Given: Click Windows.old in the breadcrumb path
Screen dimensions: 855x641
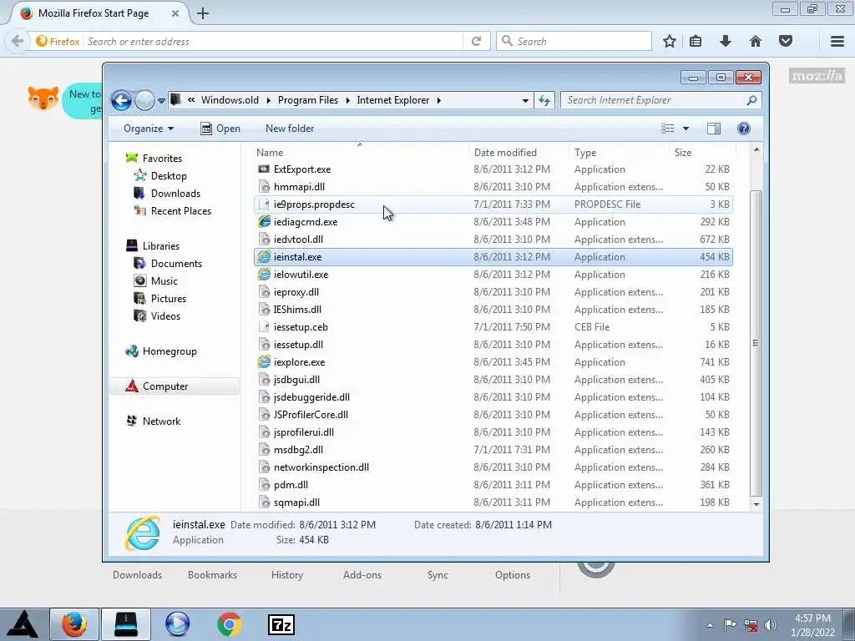Looking at the screenshot, I should 230,100.
